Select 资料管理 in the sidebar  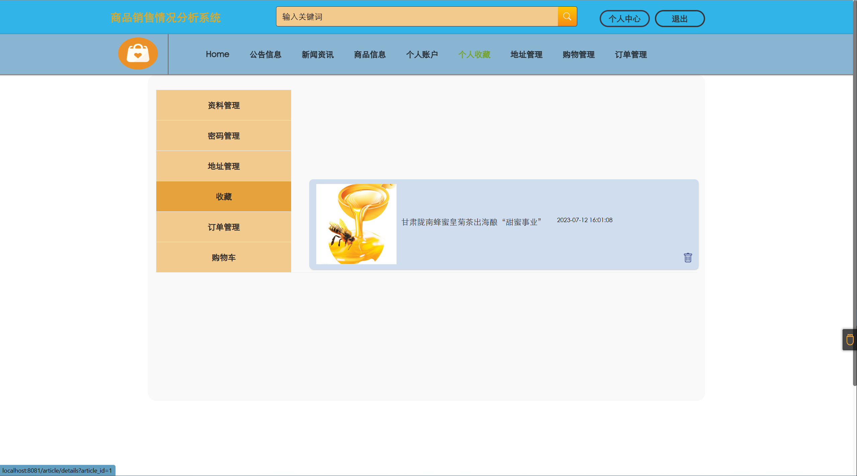[x=224, y=105]
